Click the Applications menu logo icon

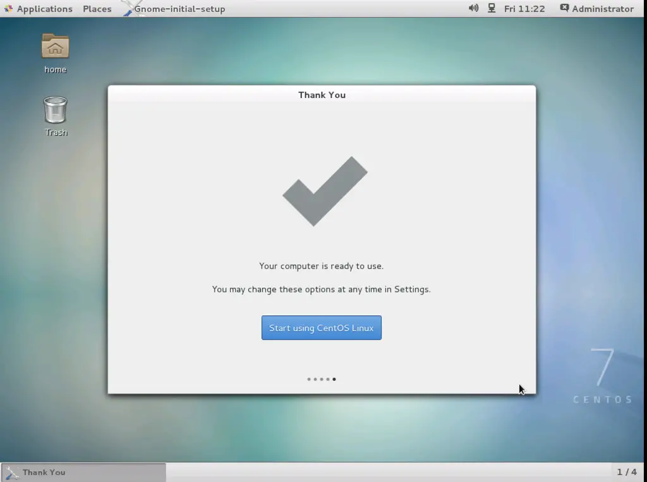point(8,8)
